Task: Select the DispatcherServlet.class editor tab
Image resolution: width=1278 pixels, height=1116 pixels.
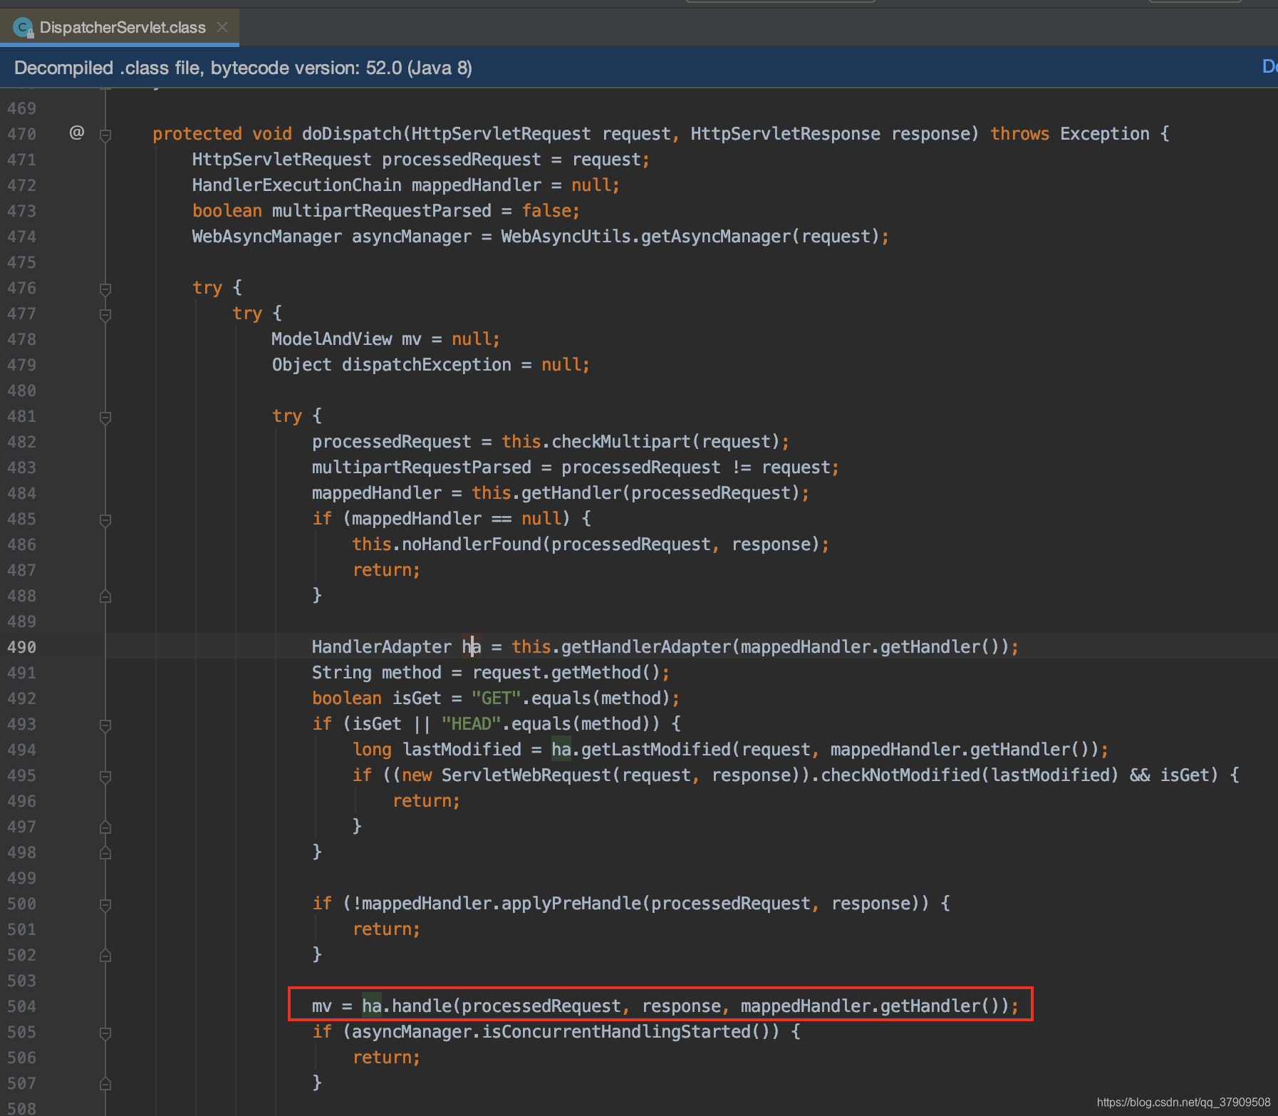Action: click(x=119, y=28)
